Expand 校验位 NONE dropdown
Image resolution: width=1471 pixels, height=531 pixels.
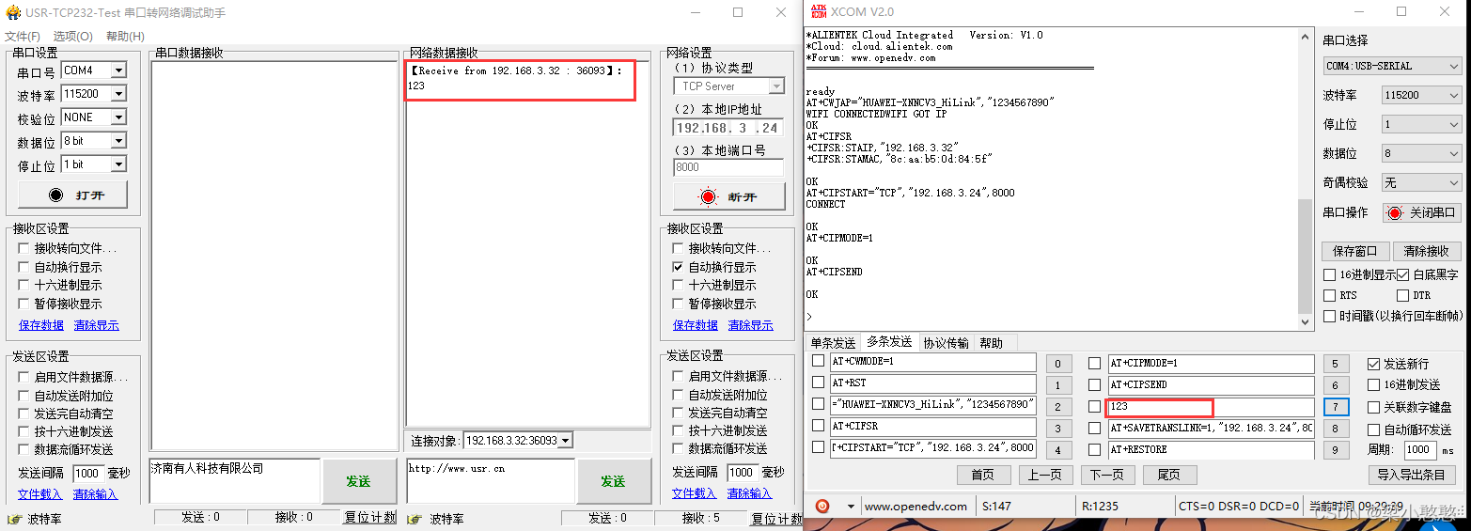[118, 117]
